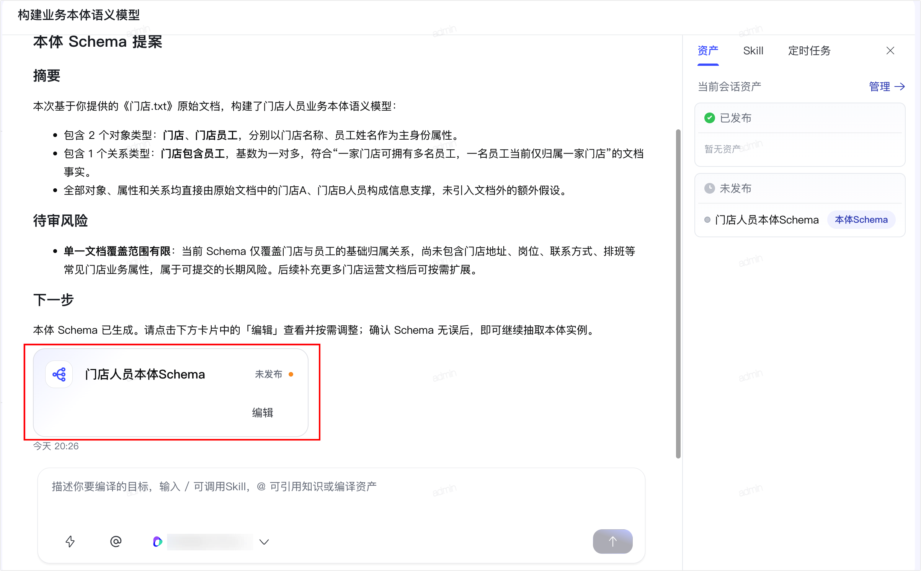This screenshot has height=571, width=921.
Task: Click the 本体Schema tag badge
Action: 861,220
